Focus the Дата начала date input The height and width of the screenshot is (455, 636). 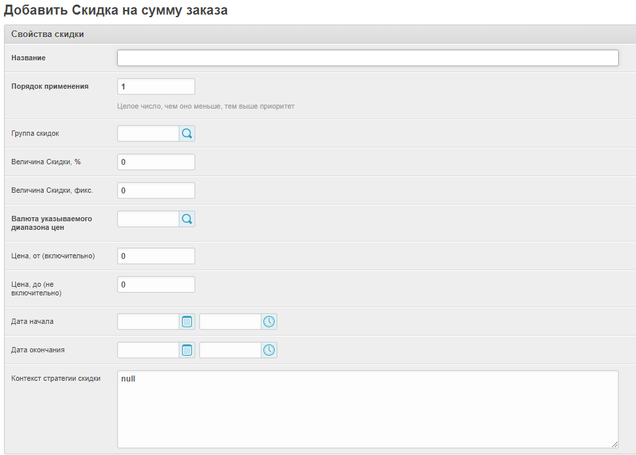click(148, 322)
